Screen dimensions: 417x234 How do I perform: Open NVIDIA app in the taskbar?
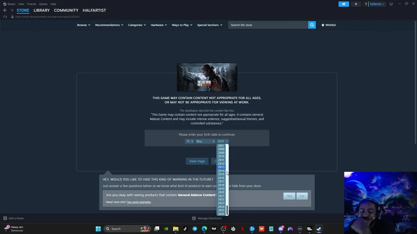click(x=166, y=229)
